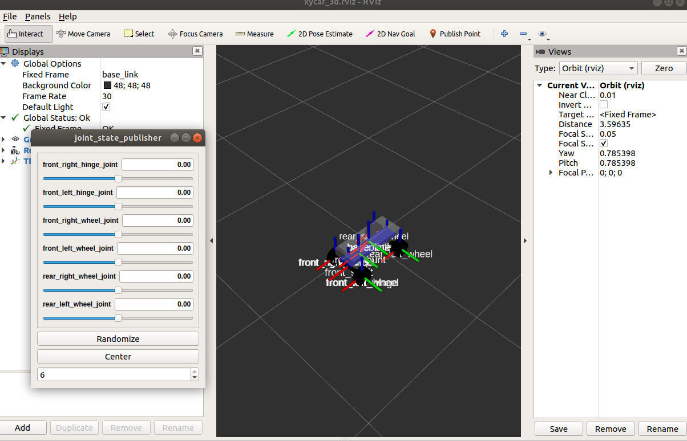Collapse the Global Status tree node
The image size is (687, 441).
(4, 117)
